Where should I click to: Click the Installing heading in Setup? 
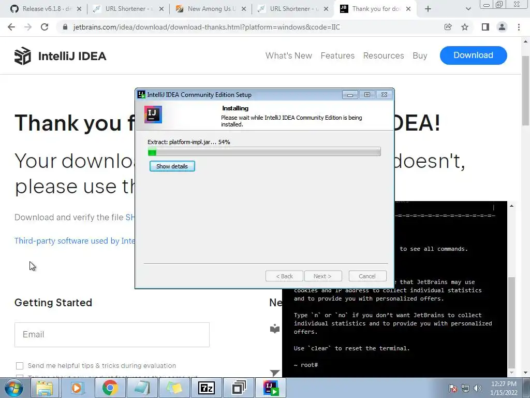pyautogui.click(x=235, y=108)
